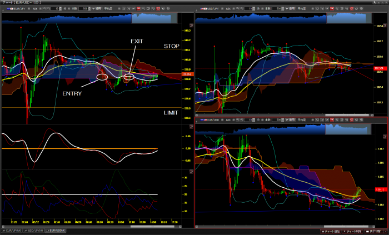Click the pane menu icon atop USD/JPY chart
The image size is (389, 235).
point(385,26)
